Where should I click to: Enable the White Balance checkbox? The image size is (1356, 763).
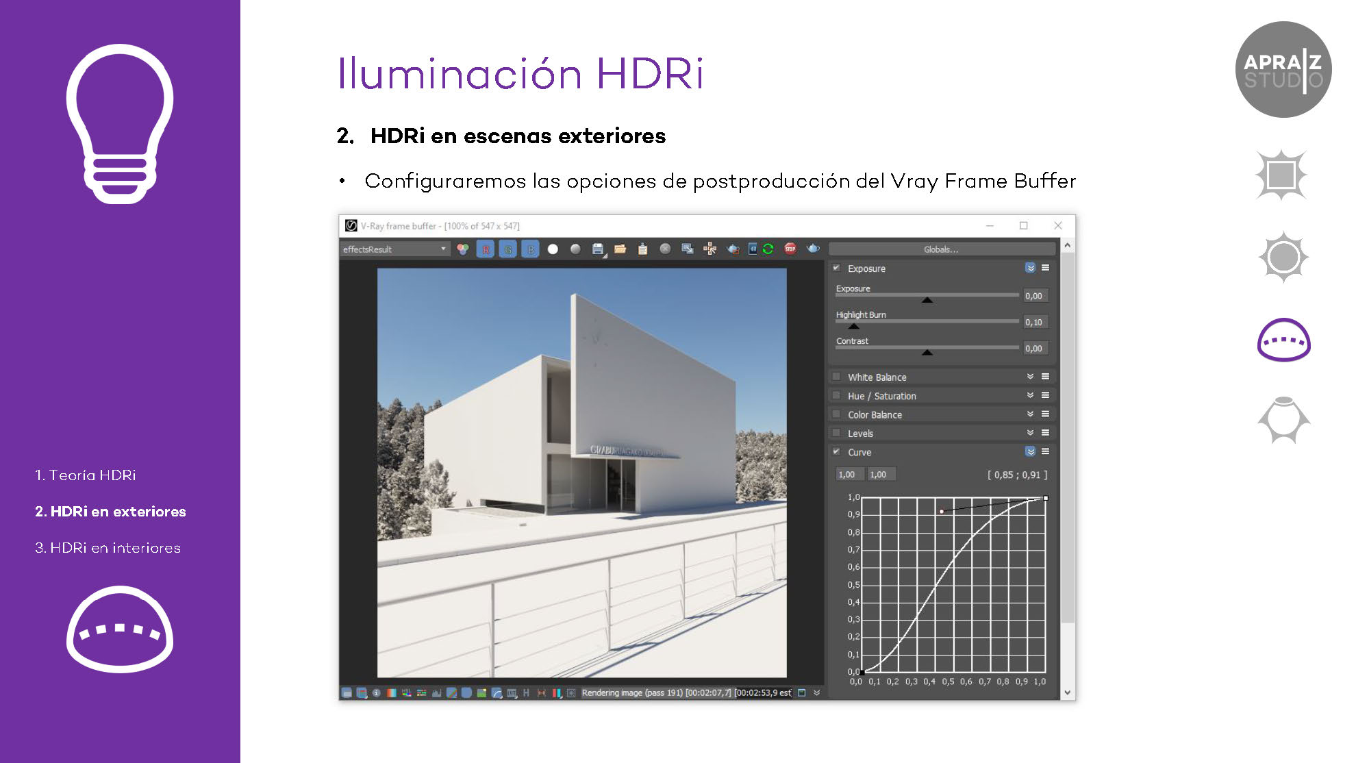tap(836, 377)
